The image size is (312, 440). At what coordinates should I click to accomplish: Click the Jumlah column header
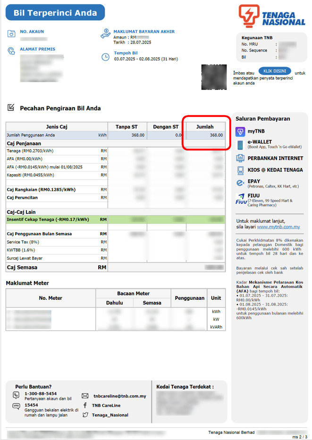[205, 127]
